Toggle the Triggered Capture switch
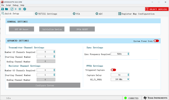Viewport: 169px width, 100px height. (x=113, y=70)
